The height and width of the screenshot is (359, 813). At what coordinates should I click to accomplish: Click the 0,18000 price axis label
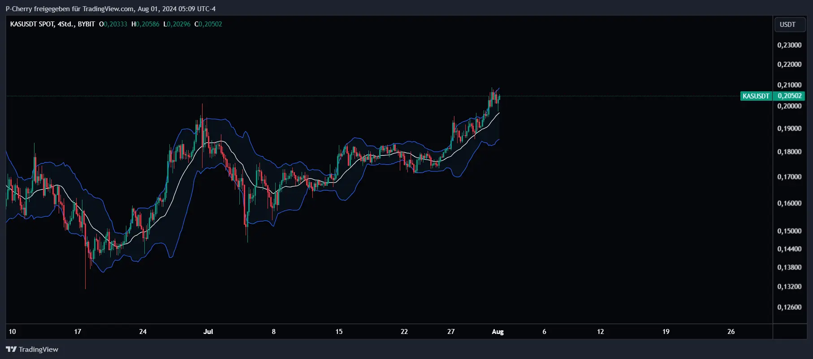click(789, 152)
